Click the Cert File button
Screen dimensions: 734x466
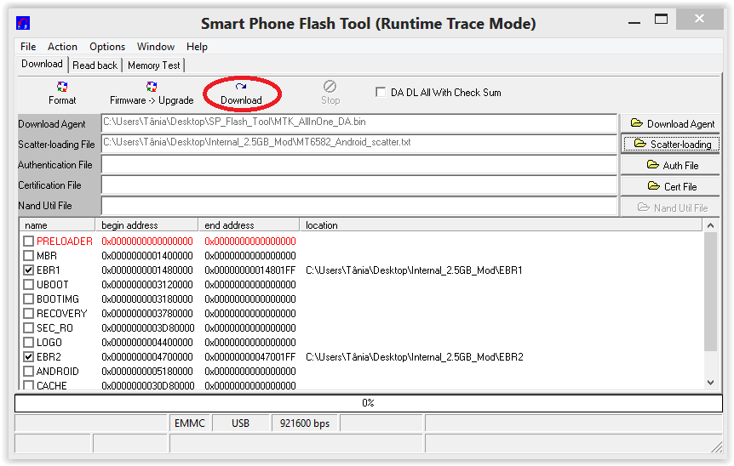670,186
